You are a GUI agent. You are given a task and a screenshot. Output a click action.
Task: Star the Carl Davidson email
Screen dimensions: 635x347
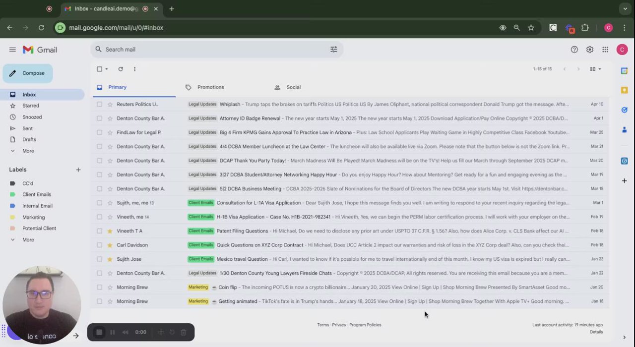pyautogui.click(x=110, y=245)
